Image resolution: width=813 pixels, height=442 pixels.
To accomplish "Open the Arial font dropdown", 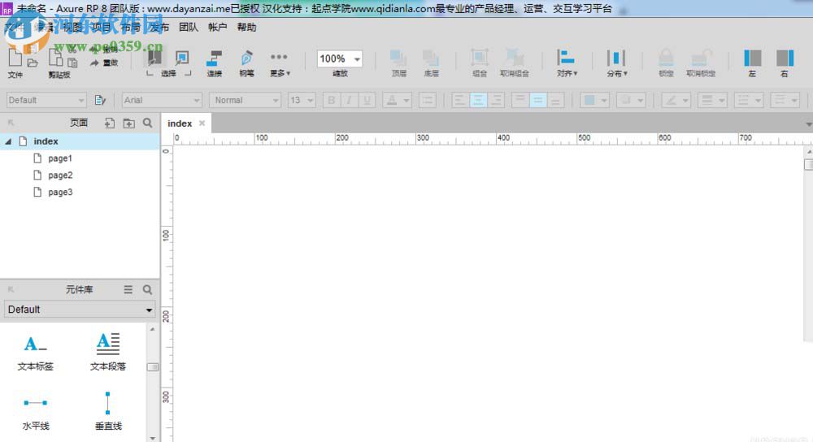I will 162,100.
